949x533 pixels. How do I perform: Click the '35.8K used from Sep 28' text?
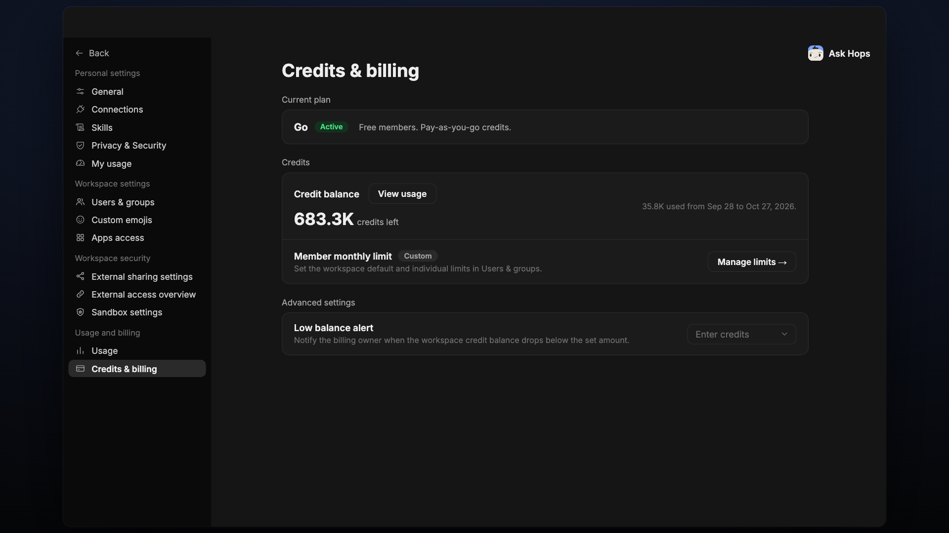[x=719, y=206]
